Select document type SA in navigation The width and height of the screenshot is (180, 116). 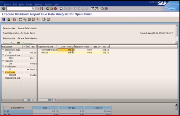pyautogui.click(x=10, y=53)
